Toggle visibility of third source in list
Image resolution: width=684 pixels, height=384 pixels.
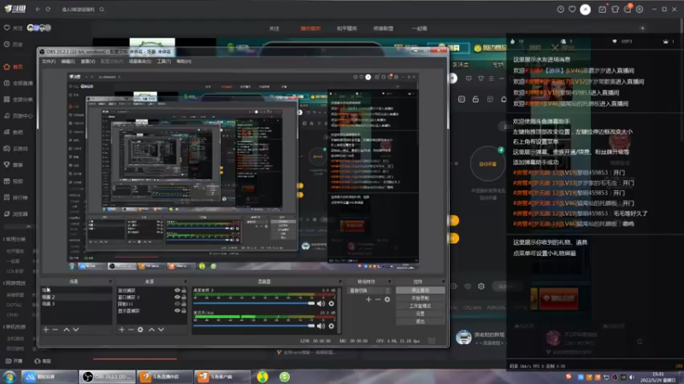(x=177, y=304)
